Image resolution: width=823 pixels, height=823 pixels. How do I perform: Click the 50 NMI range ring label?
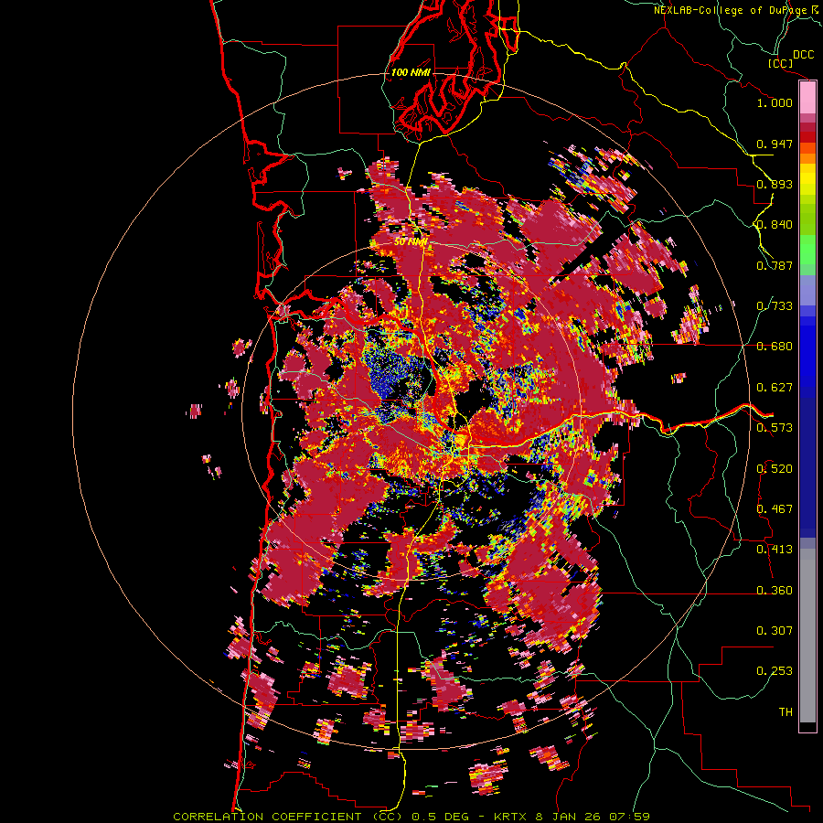411,242
